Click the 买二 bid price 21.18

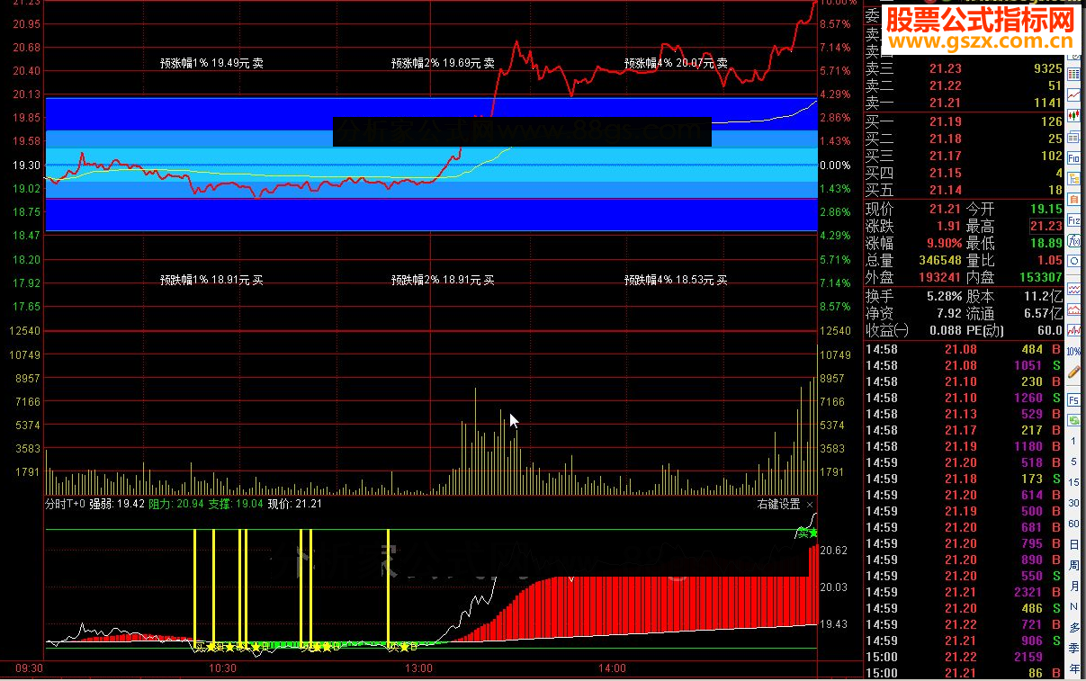click(x=946, y=139)
